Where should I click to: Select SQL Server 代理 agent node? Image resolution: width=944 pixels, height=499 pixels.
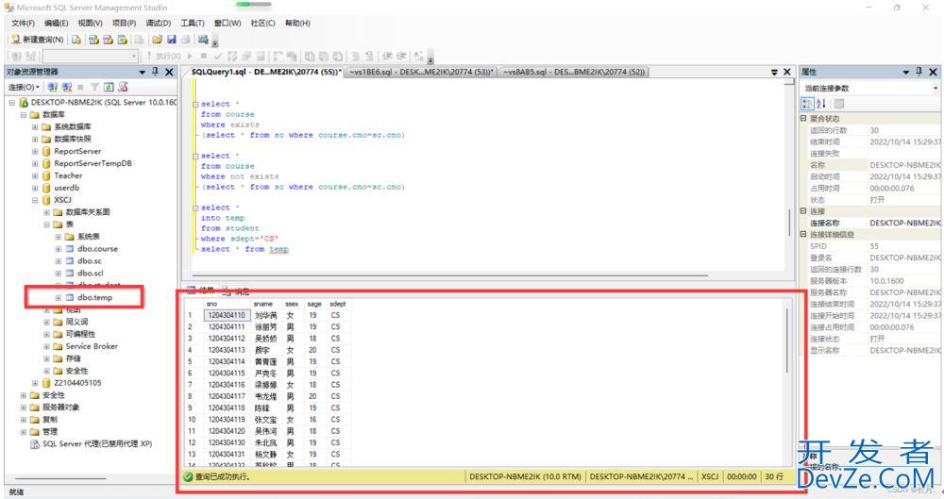tap(96, 443)
